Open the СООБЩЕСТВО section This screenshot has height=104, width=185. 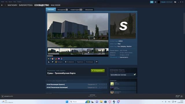(42, 5)
